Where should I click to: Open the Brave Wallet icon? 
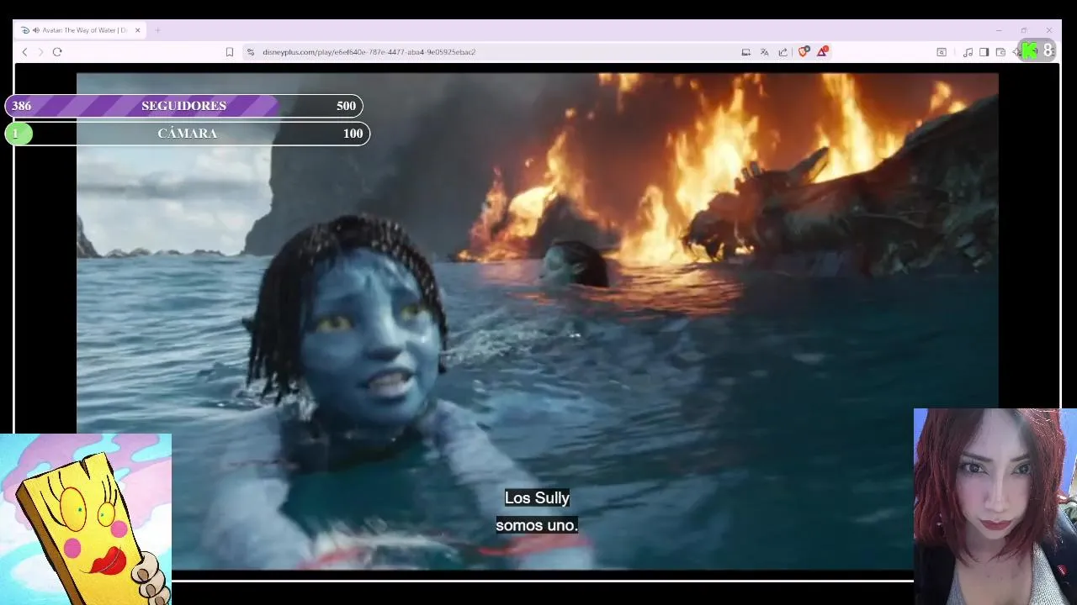[1000, 52]
